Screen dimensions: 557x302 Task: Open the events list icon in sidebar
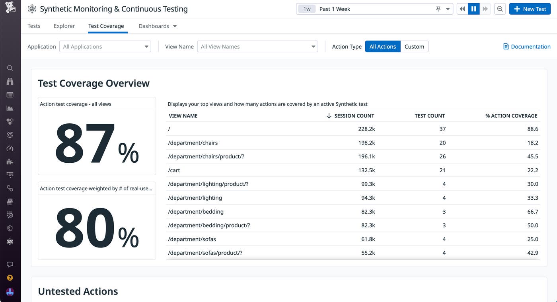click(x=10, y=95)
